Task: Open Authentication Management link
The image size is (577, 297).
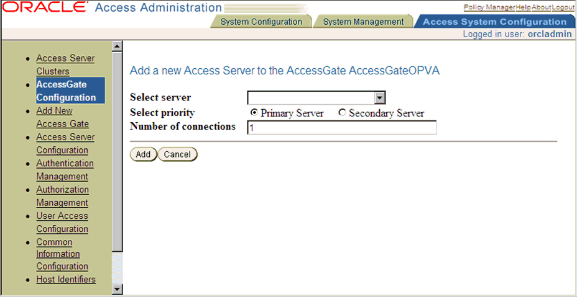Action: (x=65, y=170)
